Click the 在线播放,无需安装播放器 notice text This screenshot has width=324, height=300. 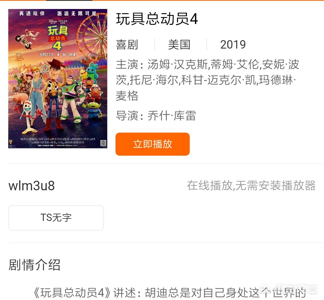coord(251,186)
